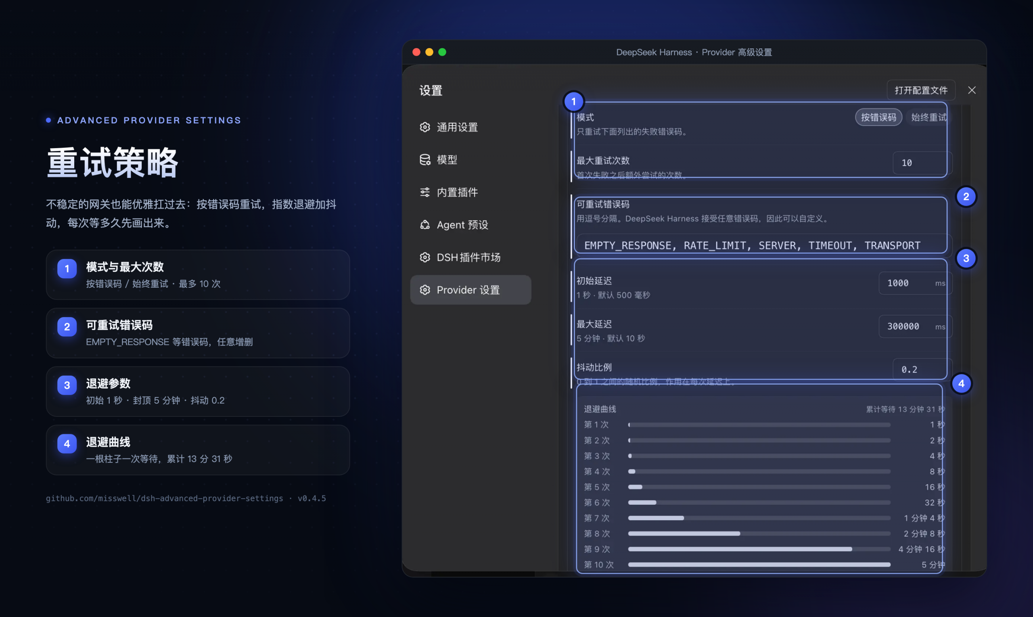1033x617 pixels.
Task: Click the 通用设置 gear icon
Action: click(x=425, y=127)
